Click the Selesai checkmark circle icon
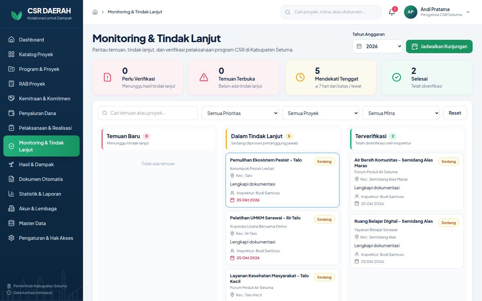Image resolution: width=482 pixels, height=301 pixels. (397, 77)
